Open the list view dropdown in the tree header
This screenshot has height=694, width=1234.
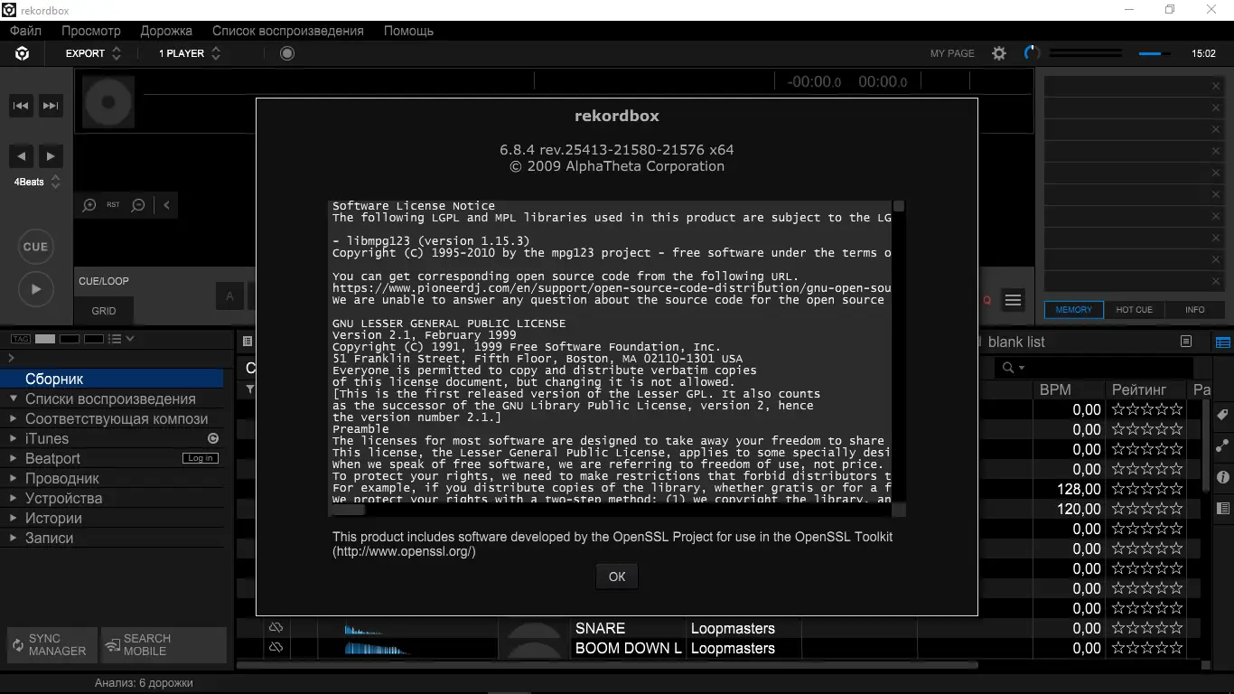click(x=121, y=339)
